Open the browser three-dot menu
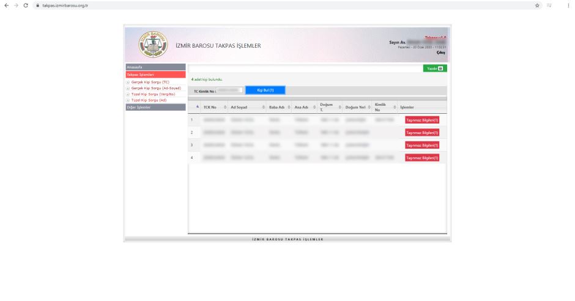Viewport: 575px width, 301px height. pyautogui.click(x=568, y=6)
